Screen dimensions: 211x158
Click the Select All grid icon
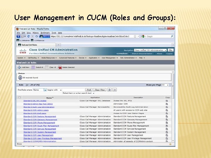[x=33, y=67]
